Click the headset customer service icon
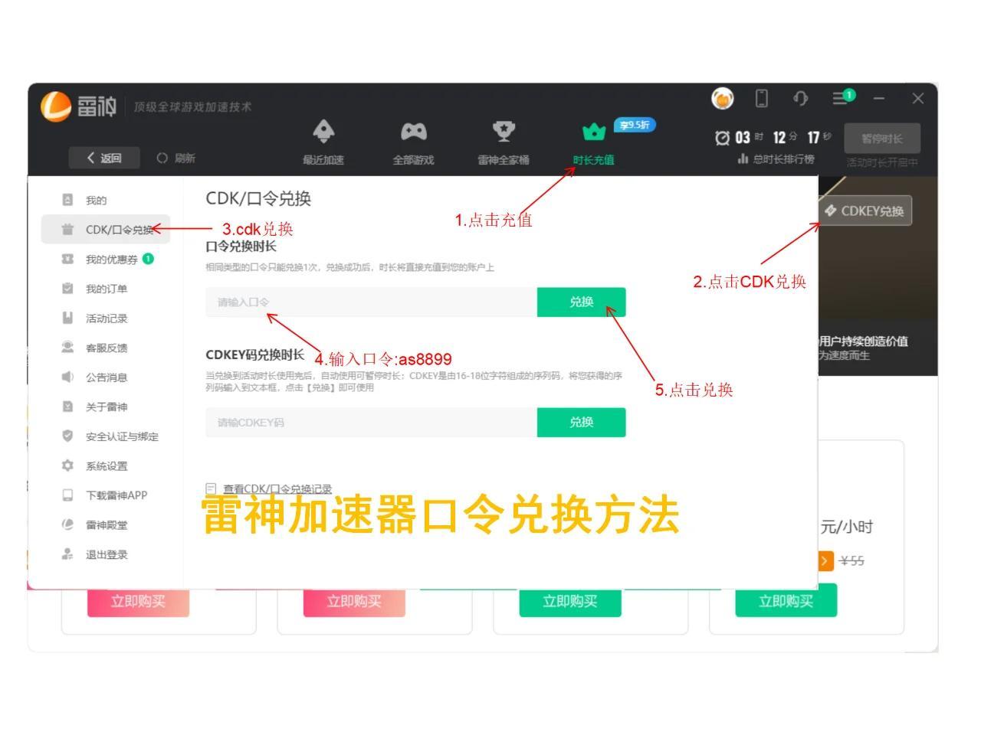Viewport: 981px width, 735px height. pos(802,99)
